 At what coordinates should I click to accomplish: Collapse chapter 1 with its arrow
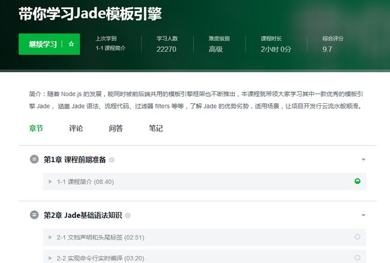(364, 160)
